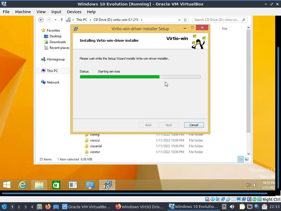Click the Search CD Drive input field
Viewport: 281px width, 211px height.
point(217,20)
